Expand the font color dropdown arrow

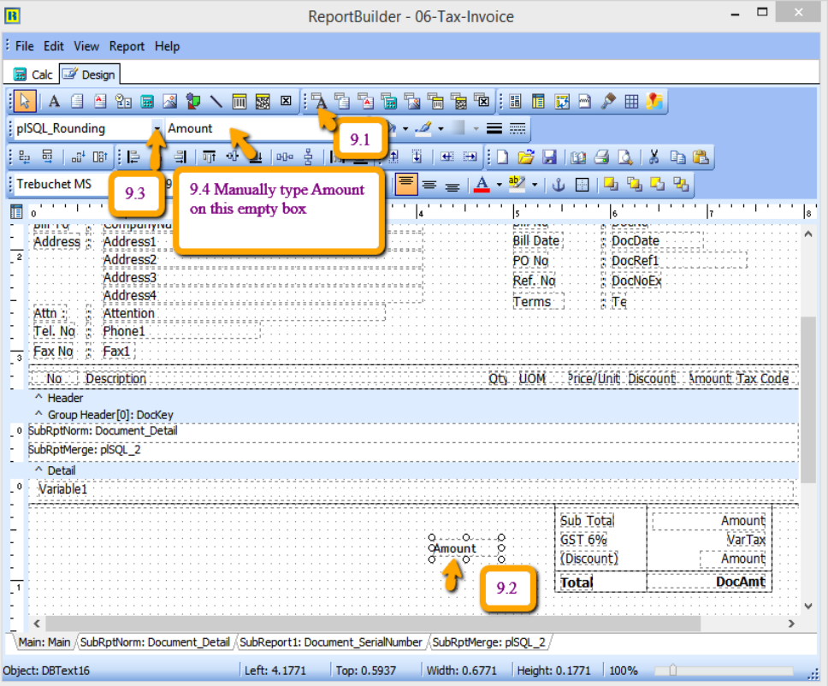tap(498, 184)
